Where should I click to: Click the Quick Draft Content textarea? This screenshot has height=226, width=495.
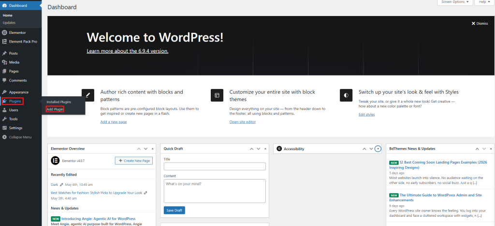[x=215, y=191]
